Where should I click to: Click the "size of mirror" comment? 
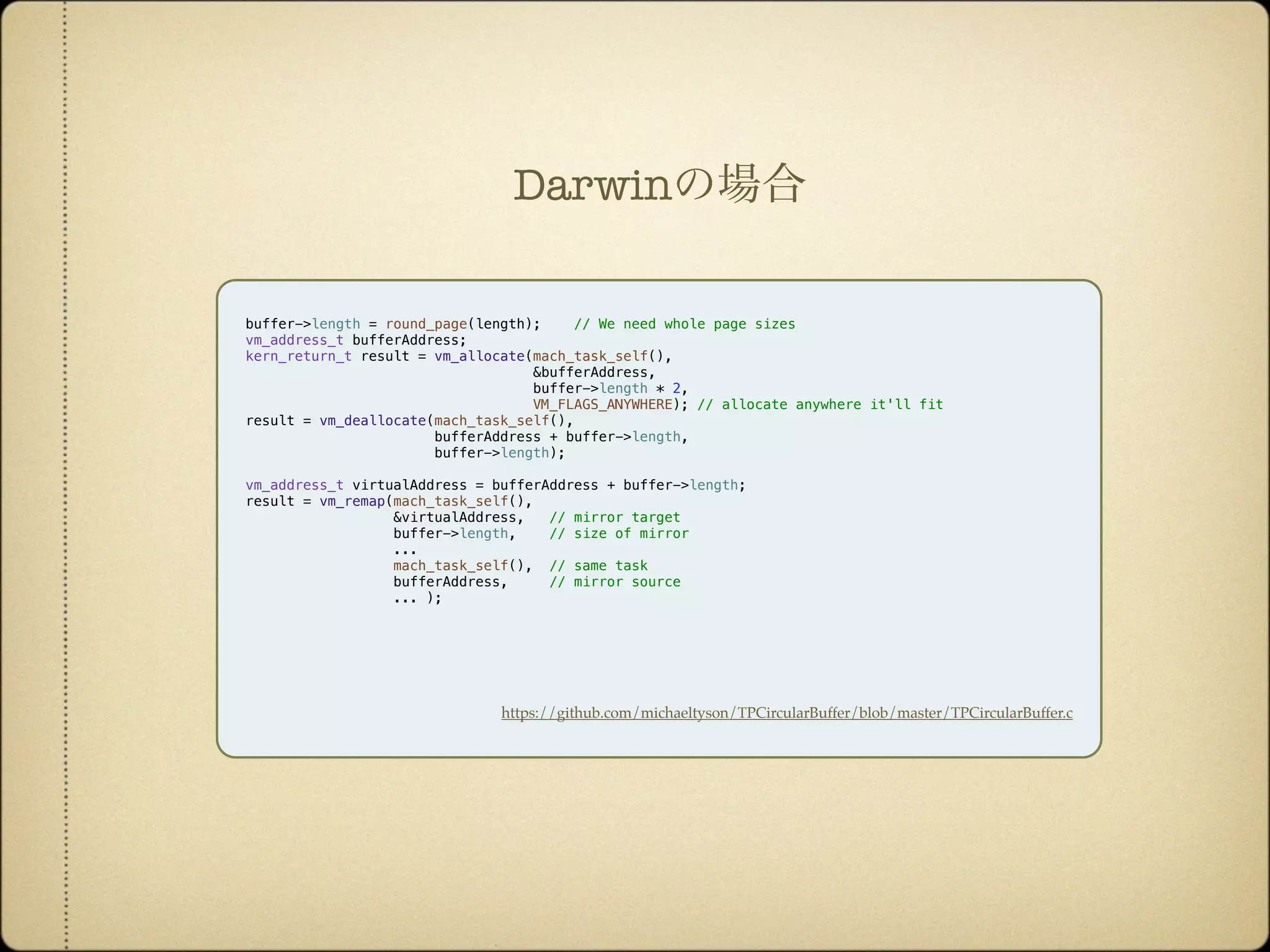pos(619,534)
